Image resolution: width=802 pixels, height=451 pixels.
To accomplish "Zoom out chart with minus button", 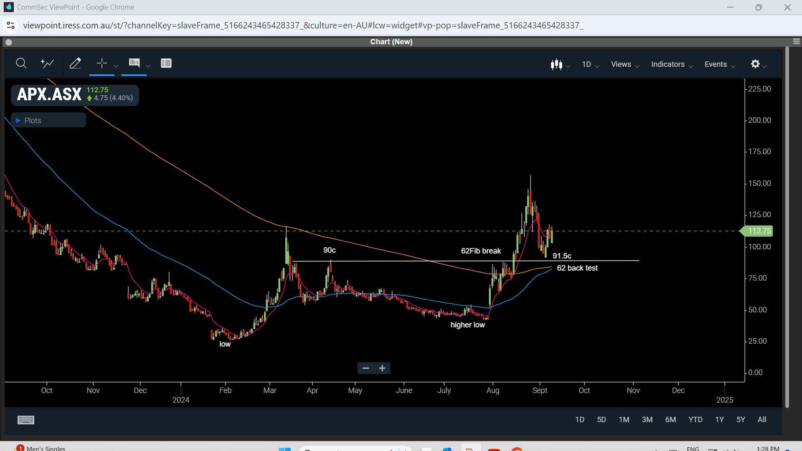I will pyautogui.click(x=366, y=368).
